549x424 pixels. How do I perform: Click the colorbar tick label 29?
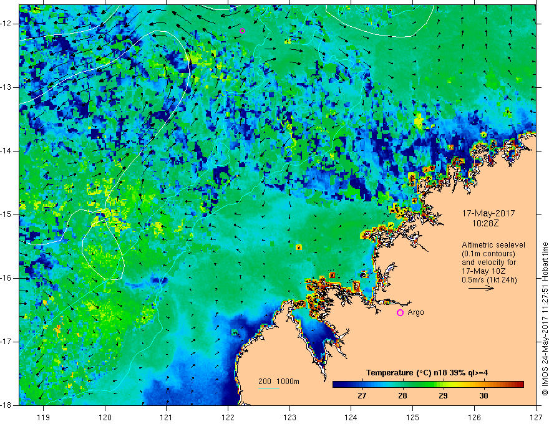(443, 396)
